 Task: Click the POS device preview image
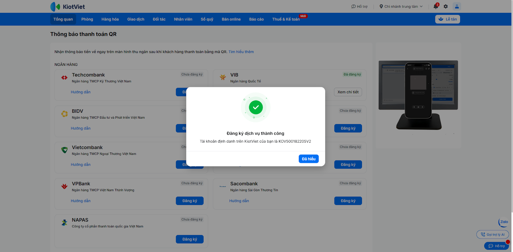[418, 95]
